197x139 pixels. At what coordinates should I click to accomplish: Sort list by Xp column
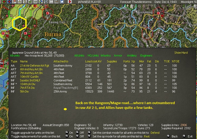tap(133, 61)
